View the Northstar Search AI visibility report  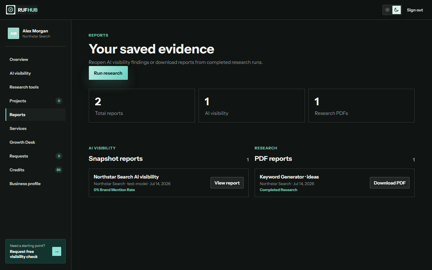(227, 183)
